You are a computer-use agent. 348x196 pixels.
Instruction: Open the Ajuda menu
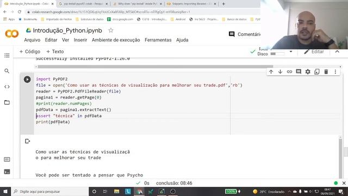182,40
